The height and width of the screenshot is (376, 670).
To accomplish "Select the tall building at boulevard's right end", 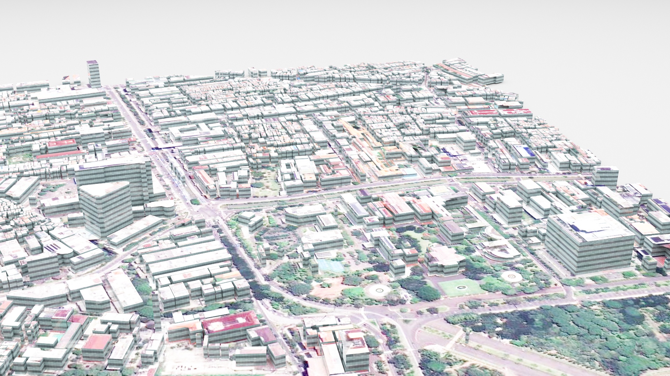I will 605,178.
